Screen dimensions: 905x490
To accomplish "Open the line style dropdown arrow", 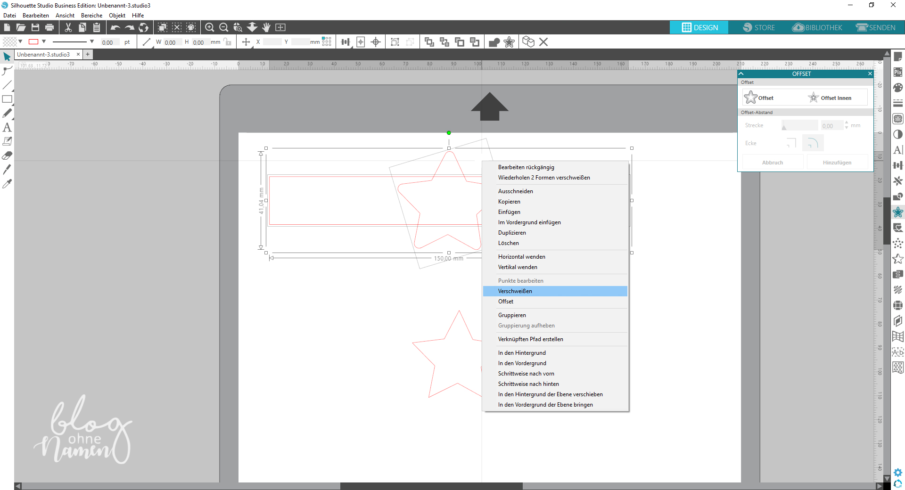I will tap(92, 41).
